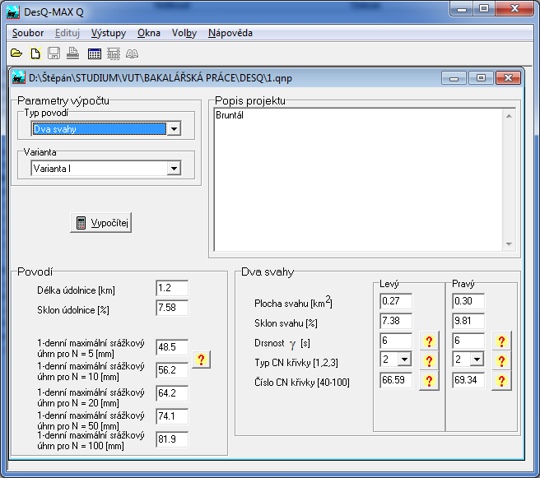This screenshot has width=540, height=478.
Task: Click help icon for Pravý Typ CN křivky
Action: [x=501, y=360]
